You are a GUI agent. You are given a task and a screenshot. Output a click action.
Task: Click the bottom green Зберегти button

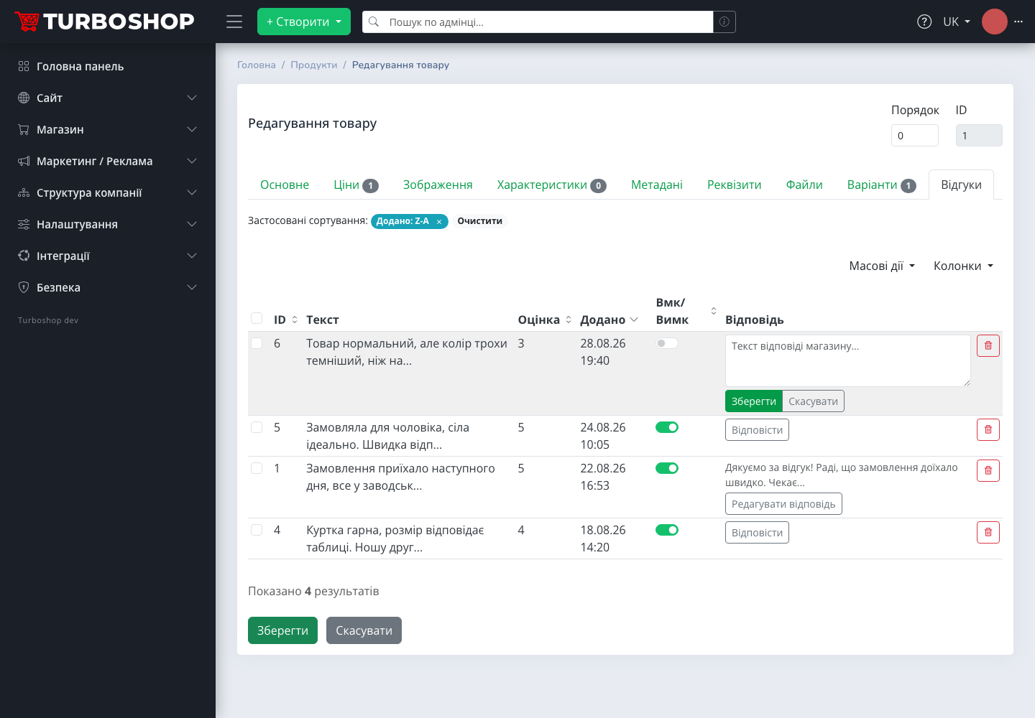(x=282, y=630)
